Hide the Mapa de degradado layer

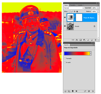click(65, 18)
